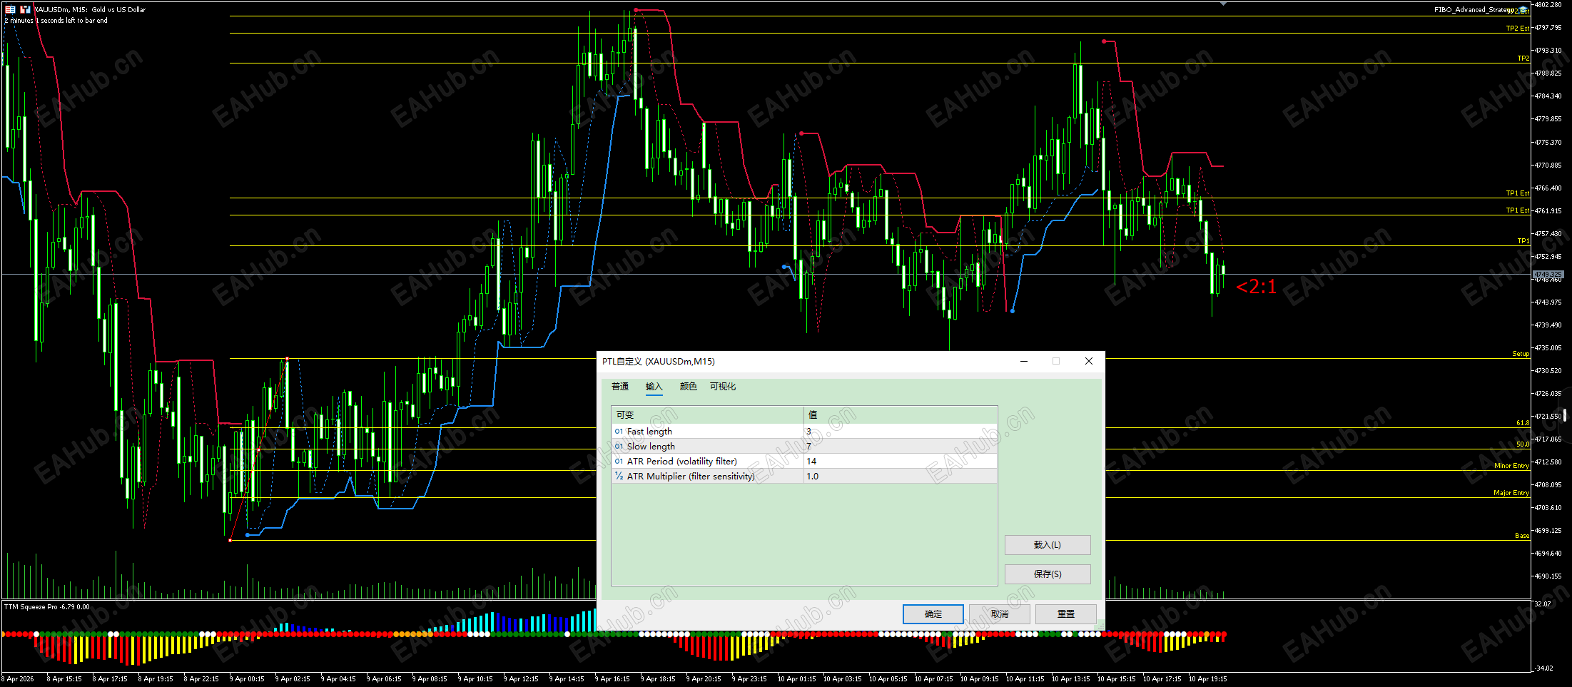Click the PTL自定义 (XAUUSDm,M15) dialog title
Viewport: 1572px width, 687px height.
point(659,362)
